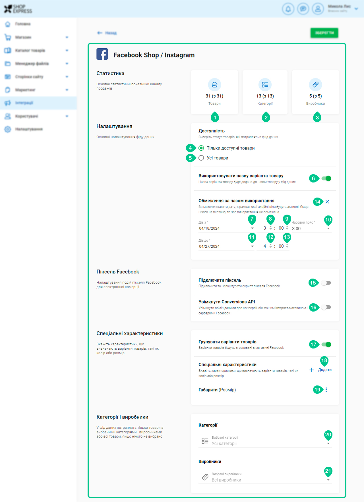The height and width of the screenshot is (502, 364).
Task: Click the Shop Express logo
Action: [x=18, y=9]
